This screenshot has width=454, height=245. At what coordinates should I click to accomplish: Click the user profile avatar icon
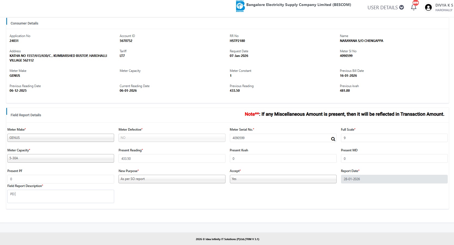click(428, 7)
